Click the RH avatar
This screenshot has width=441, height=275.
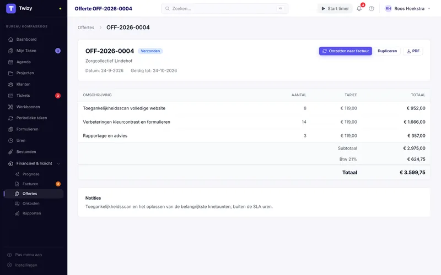[x=388, y=9]
